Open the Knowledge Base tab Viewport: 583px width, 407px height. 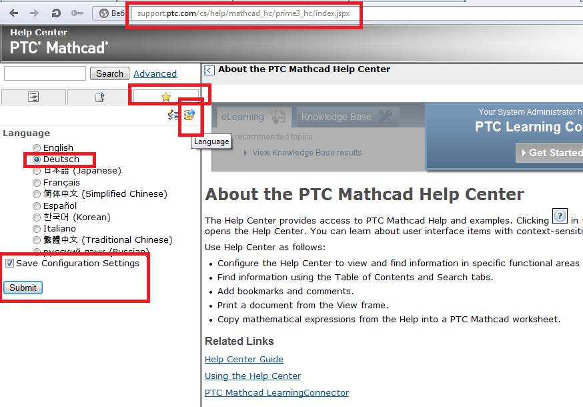[x=348, y=117]
